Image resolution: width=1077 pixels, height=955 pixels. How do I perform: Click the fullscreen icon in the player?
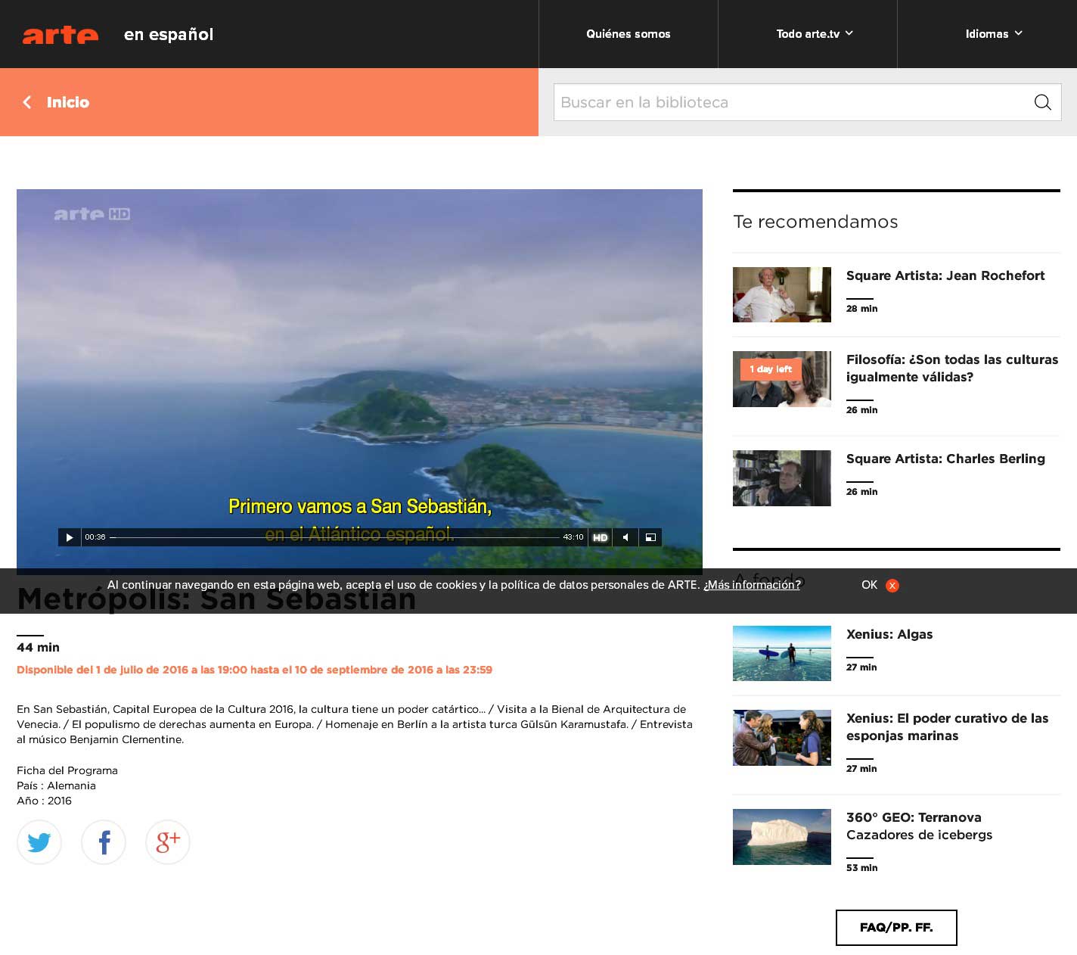650,537
